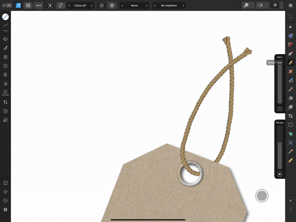Open the Navigator studio
Viewport: 296px width, 222px height.
coord(5,192)
